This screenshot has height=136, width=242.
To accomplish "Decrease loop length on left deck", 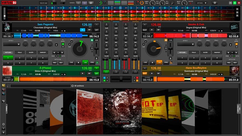I will [x=54, y=53].
